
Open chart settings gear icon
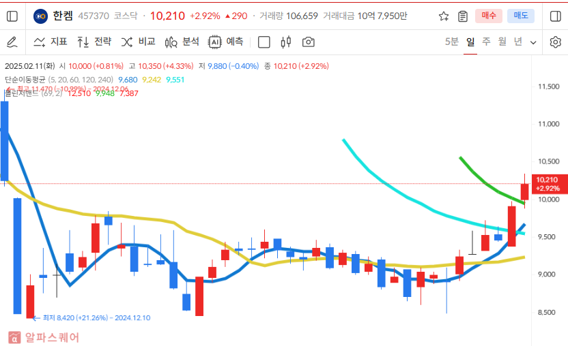click(555, 42)
